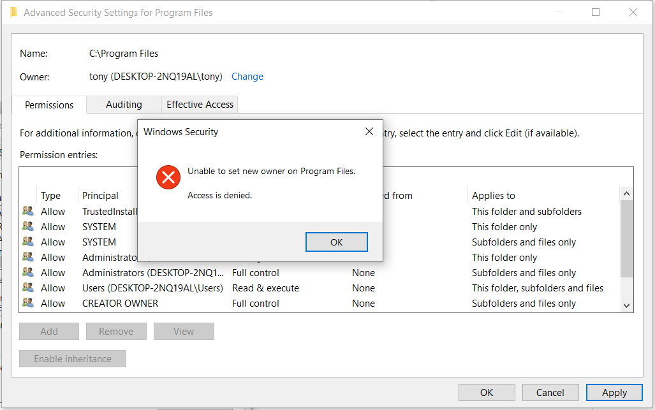Switch to the Permissions tab
This screenshot has height=410, width=655.
(49, 105)
